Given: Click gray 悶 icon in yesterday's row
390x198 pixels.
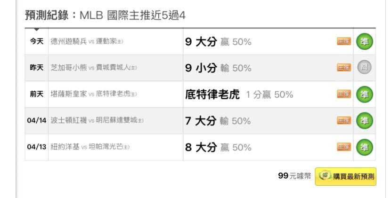Looking at the screenshot, I should [x=363, y=68].
